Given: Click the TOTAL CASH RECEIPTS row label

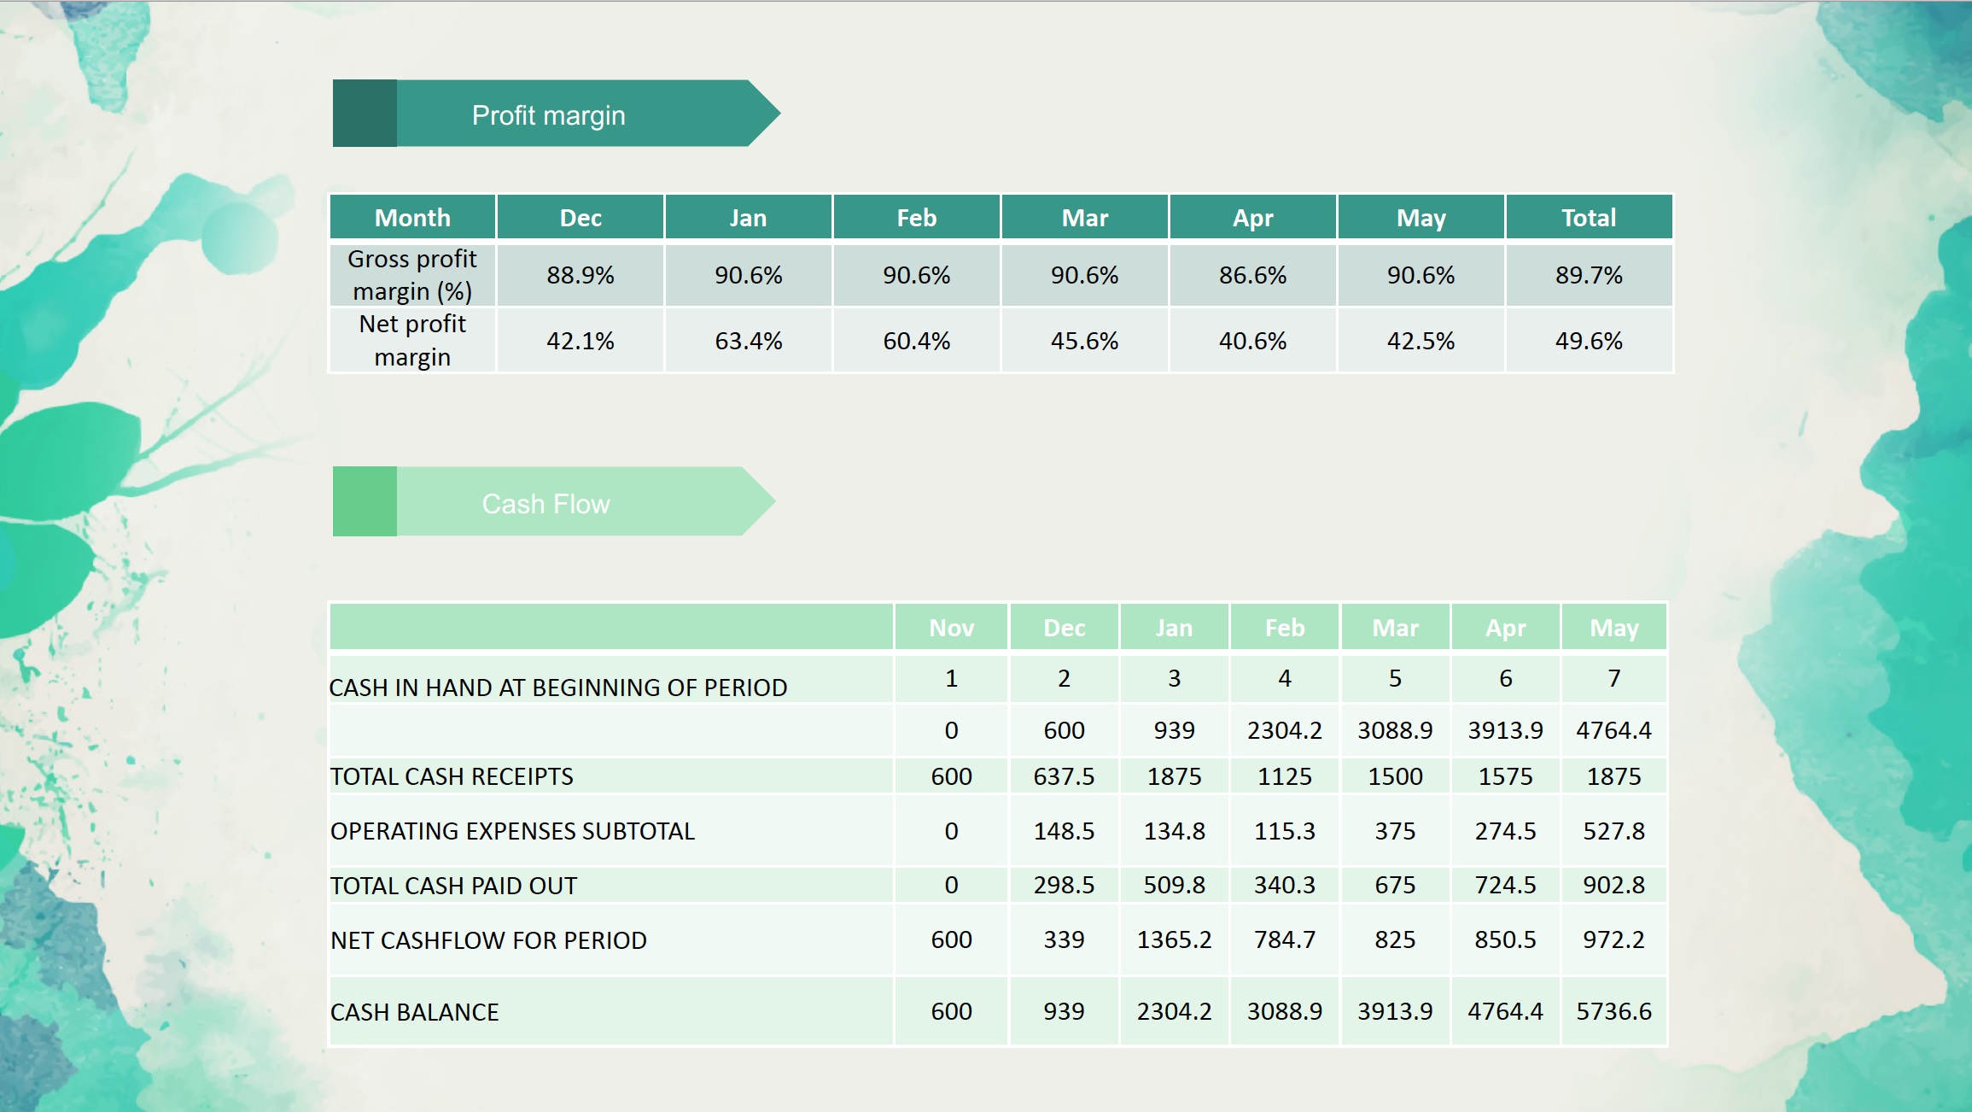Looking at the screenshot, I should (452, 775).
